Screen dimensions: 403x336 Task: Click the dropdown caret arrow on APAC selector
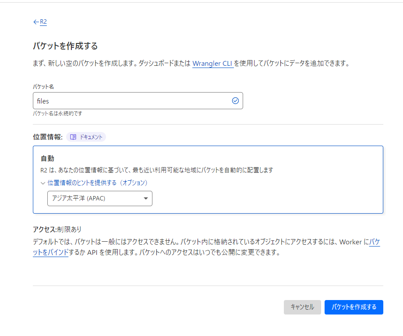tap(146, 198)
